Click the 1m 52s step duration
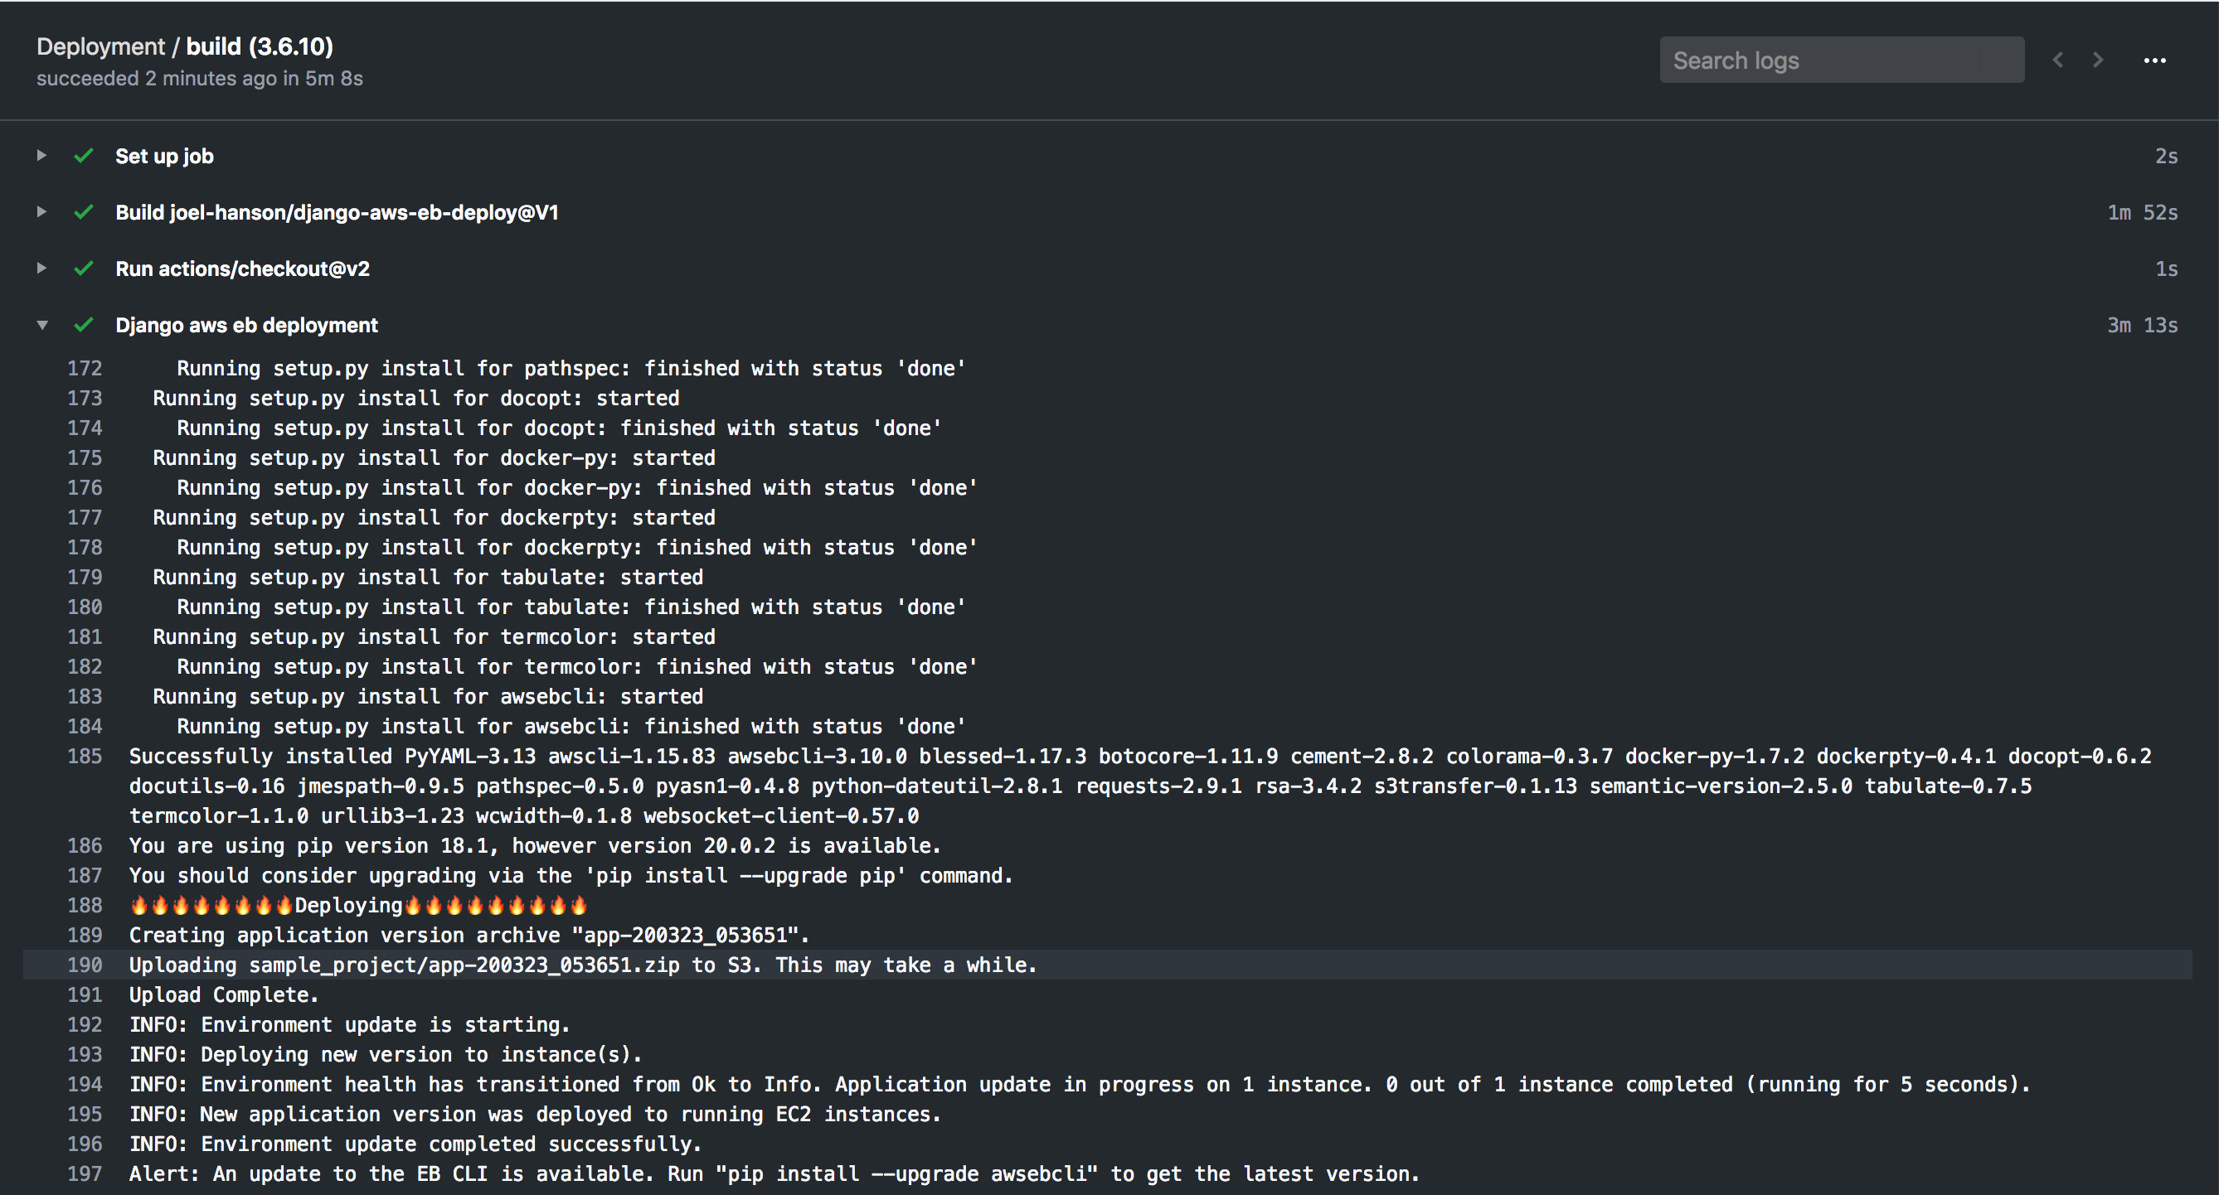 2143,213
